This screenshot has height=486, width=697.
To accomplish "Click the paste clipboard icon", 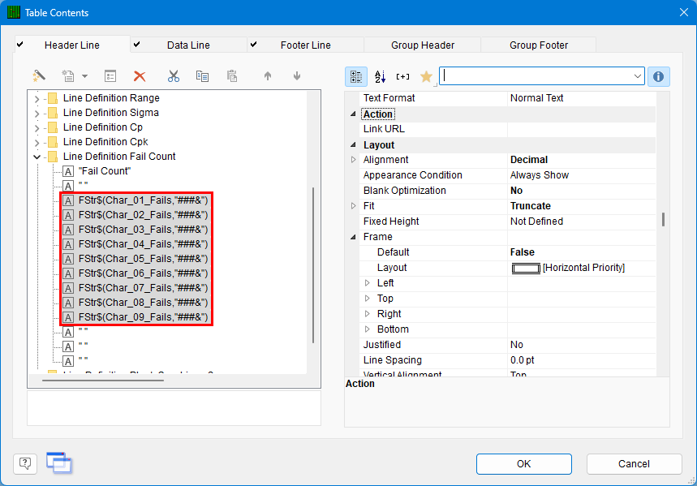I will (x=231, y=76).
